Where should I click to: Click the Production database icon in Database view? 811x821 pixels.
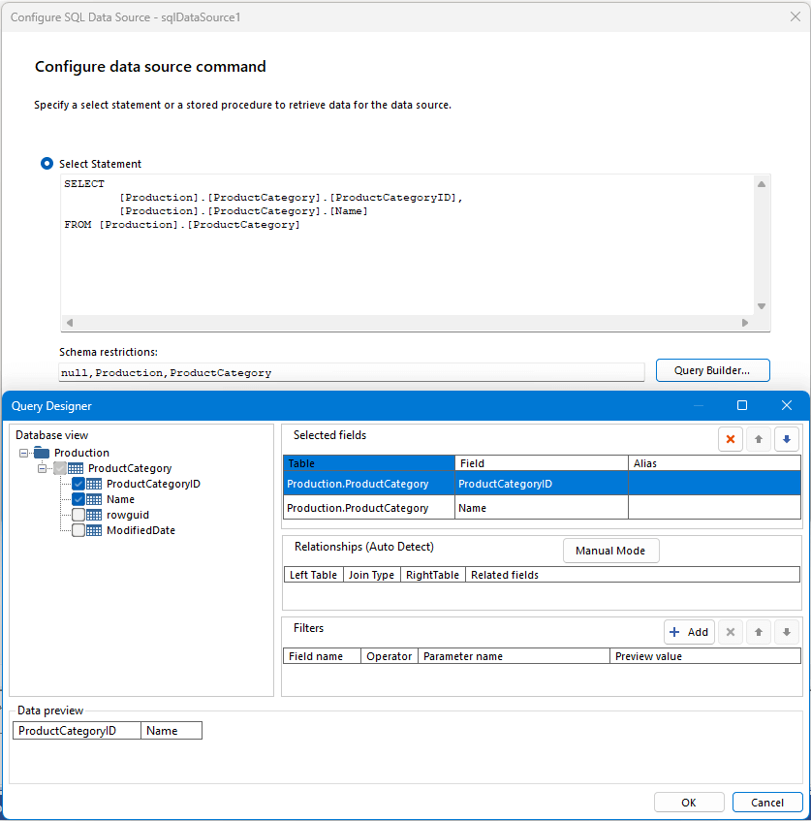pyautogui.click(x=41, y=452)
